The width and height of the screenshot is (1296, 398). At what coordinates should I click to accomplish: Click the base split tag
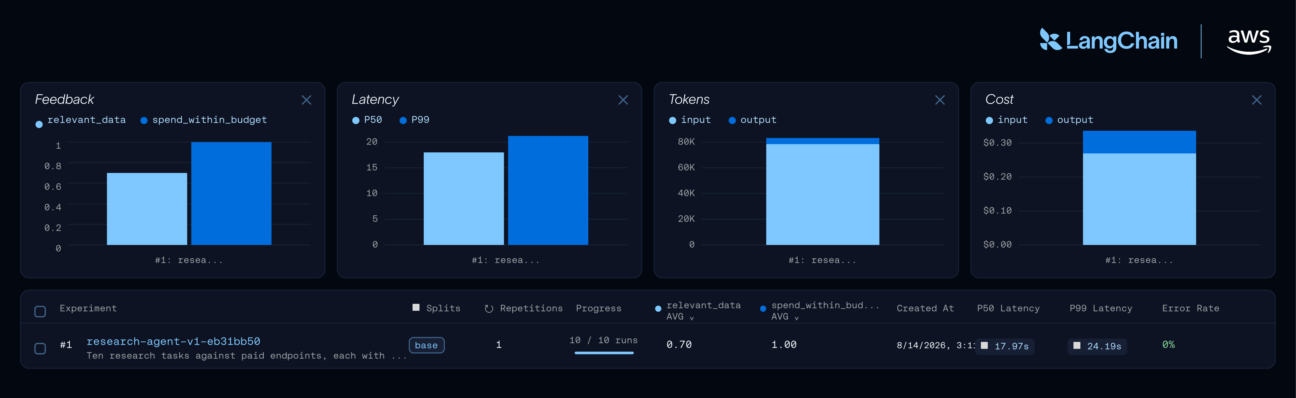(426, 345)
